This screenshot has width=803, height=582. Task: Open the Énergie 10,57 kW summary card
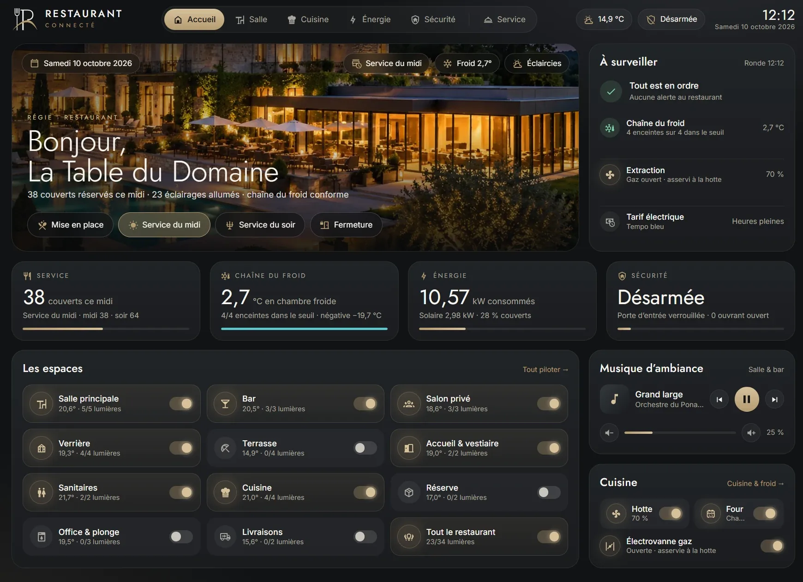(502, 301)
